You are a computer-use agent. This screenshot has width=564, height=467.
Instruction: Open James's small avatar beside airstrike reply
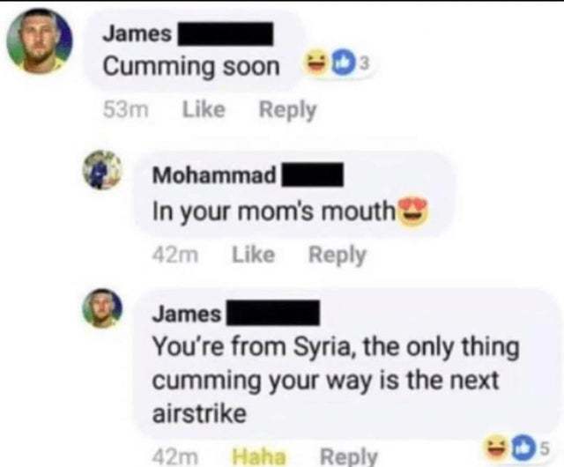coord(102,308)
